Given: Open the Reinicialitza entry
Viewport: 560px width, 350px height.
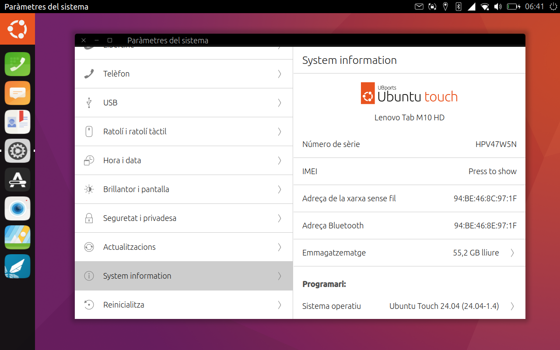Looking at the screenshot, I should [184, 304].
